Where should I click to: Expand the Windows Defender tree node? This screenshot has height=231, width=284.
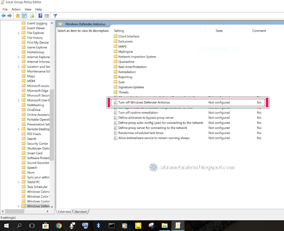19,206
